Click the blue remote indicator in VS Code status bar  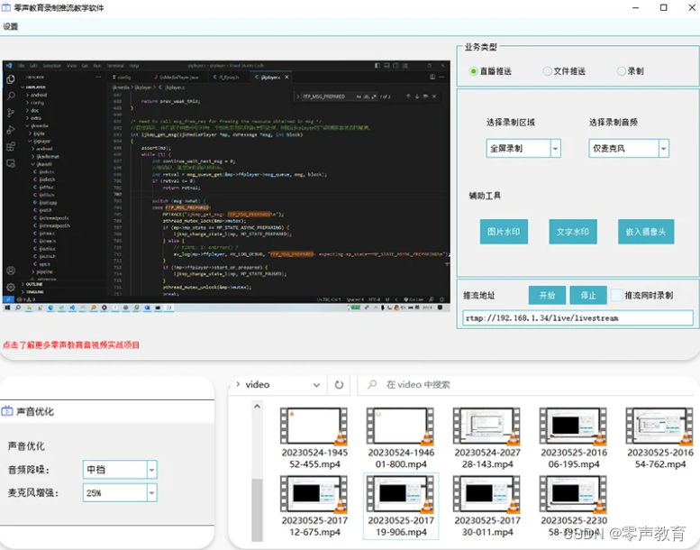click(8, 299)
